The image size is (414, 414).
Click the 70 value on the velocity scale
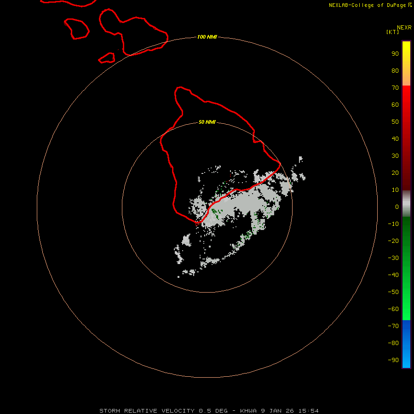pos(395,88)
